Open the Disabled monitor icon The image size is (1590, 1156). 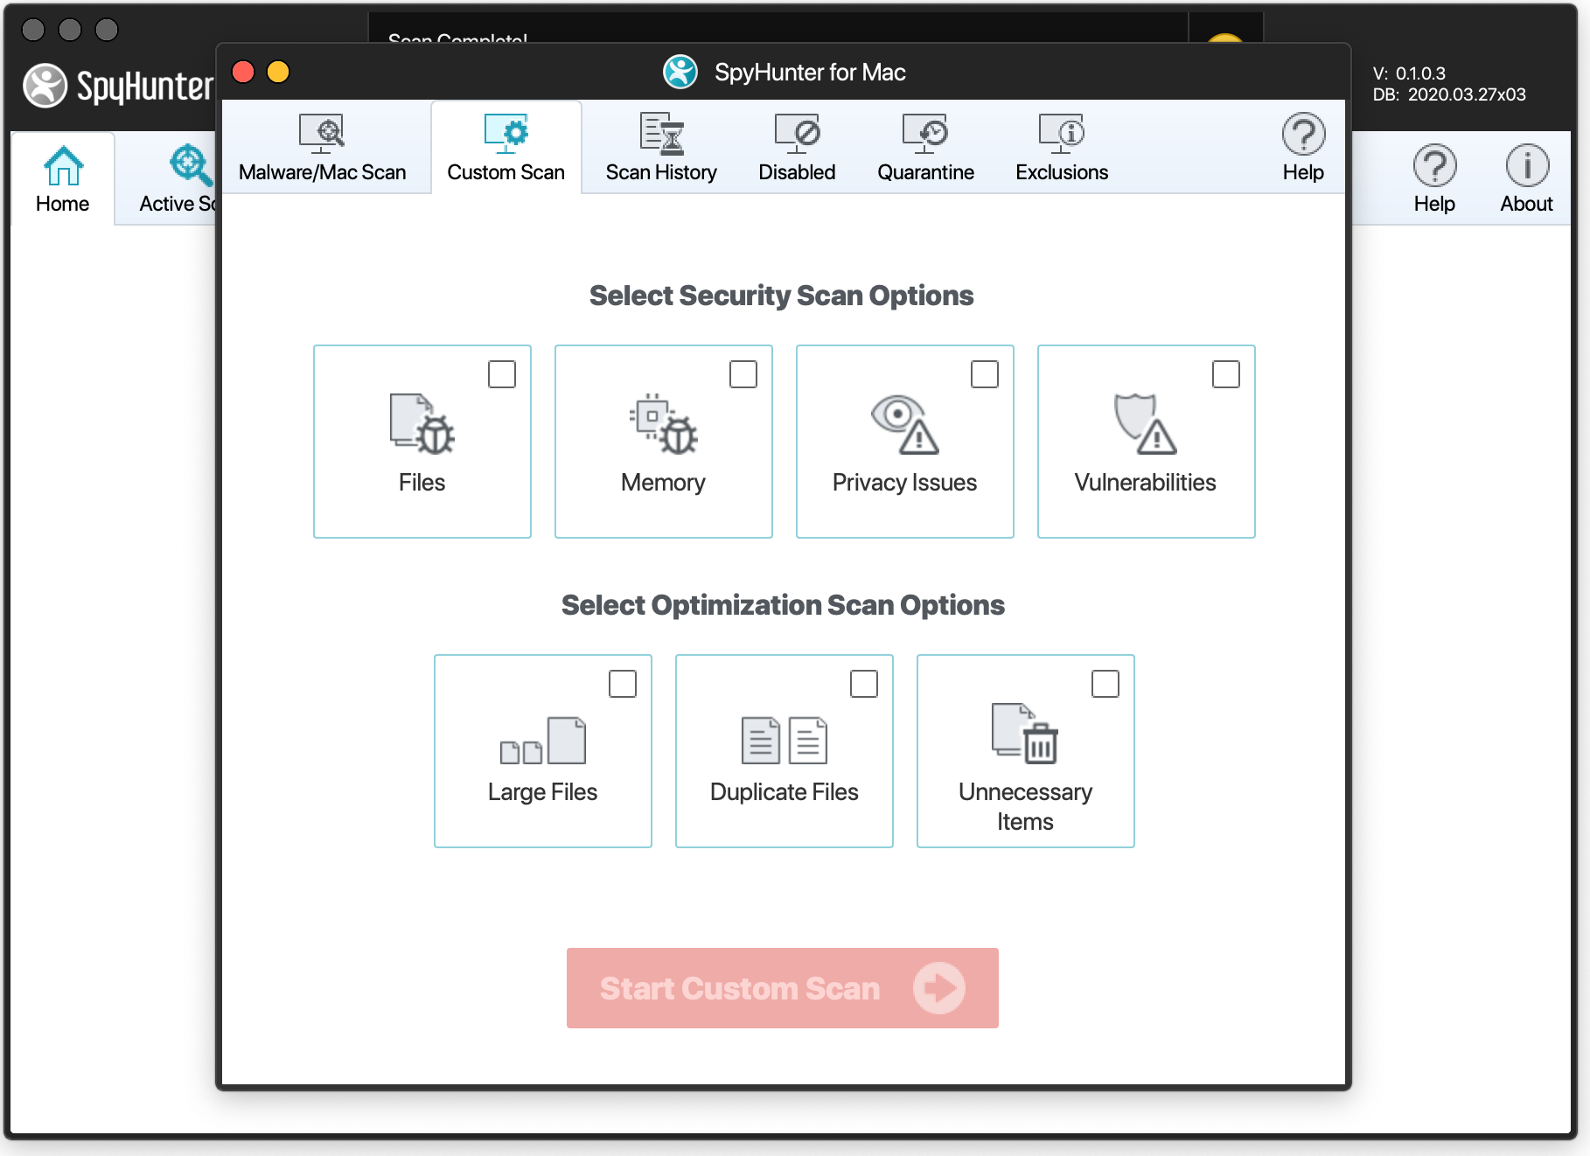pyautogui.click(x=797, y=133)
